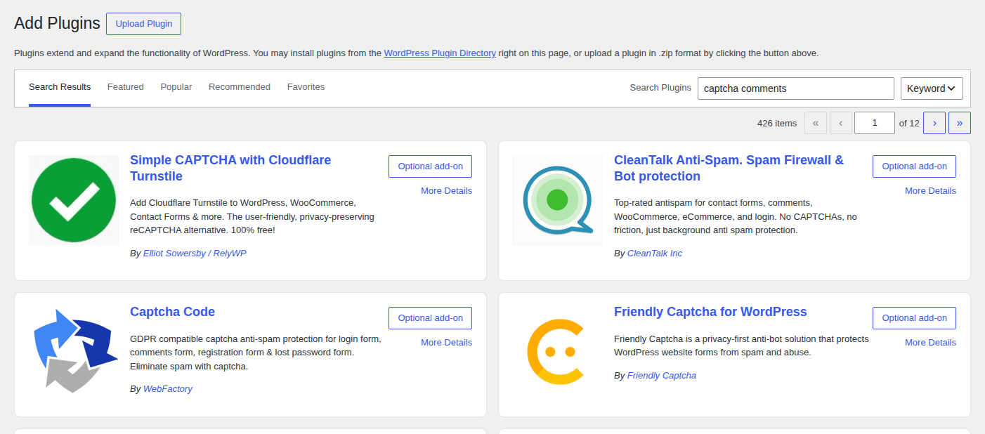Switch to the Featured tab

(126, 87)
